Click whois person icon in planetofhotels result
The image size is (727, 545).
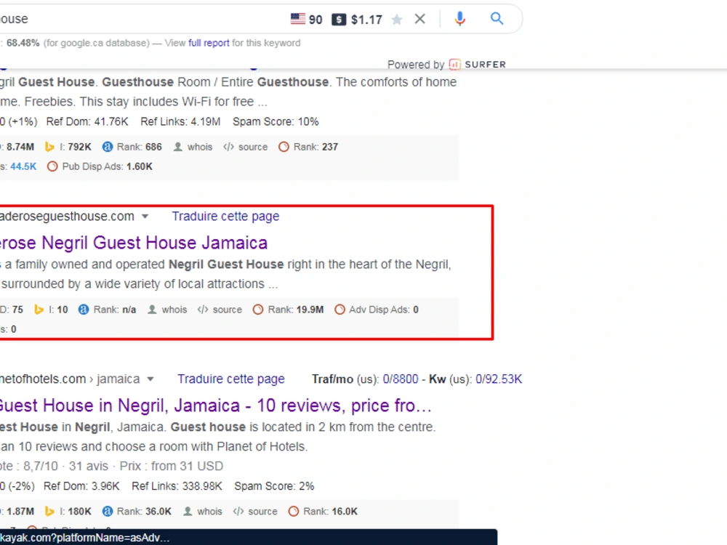[188, 512]
